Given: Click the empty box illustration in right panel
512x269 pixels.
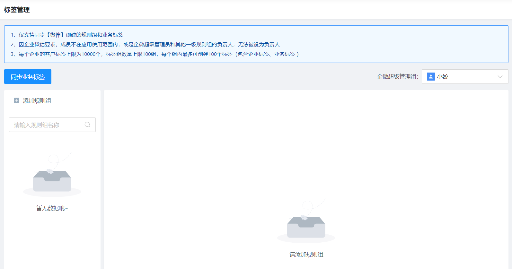Looking at the screenshot, I should point(306,228).
